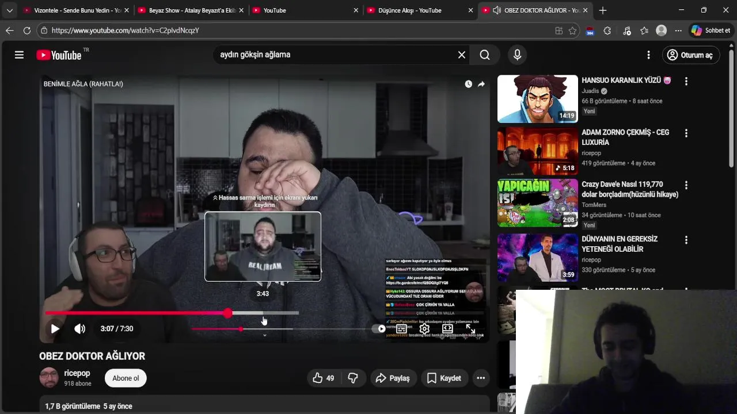Click the video description view count text
Screen dimensions: 737x414
(x=73, y=406)
